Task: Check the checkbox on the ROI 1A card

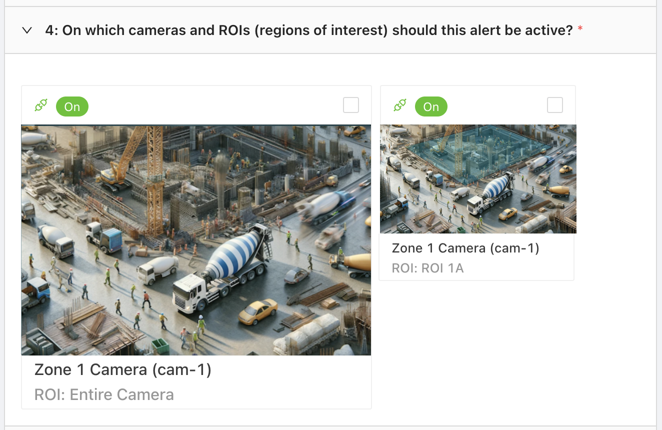Action: pos(554,105)
